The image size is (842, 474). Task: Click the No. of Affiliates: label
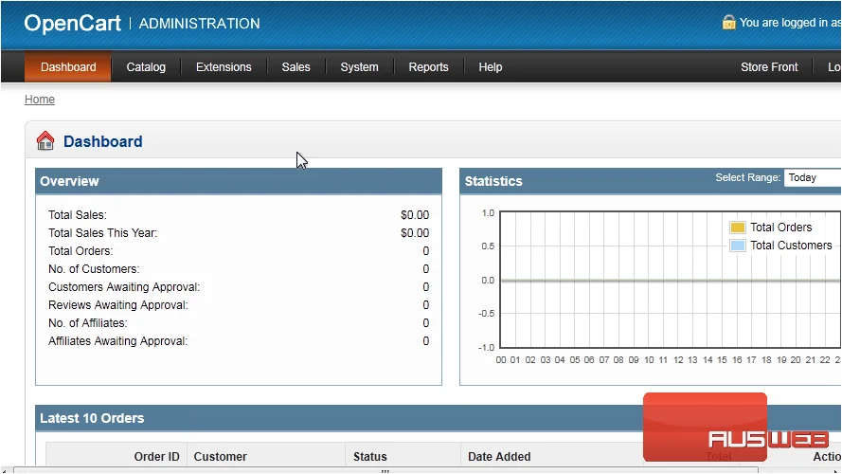87,323
